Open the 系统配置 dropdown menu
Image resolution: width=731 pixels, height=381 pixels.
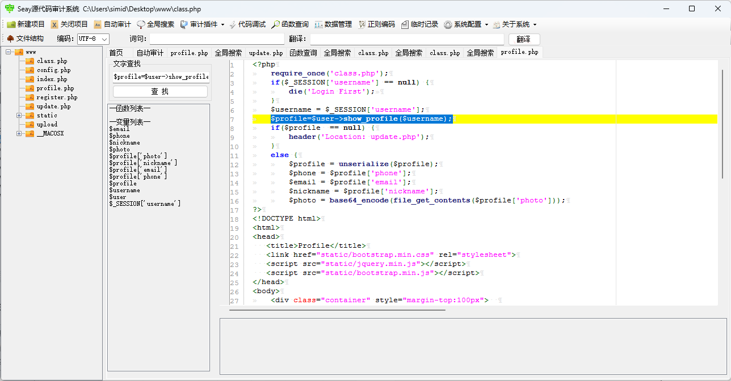click(486, 24)
